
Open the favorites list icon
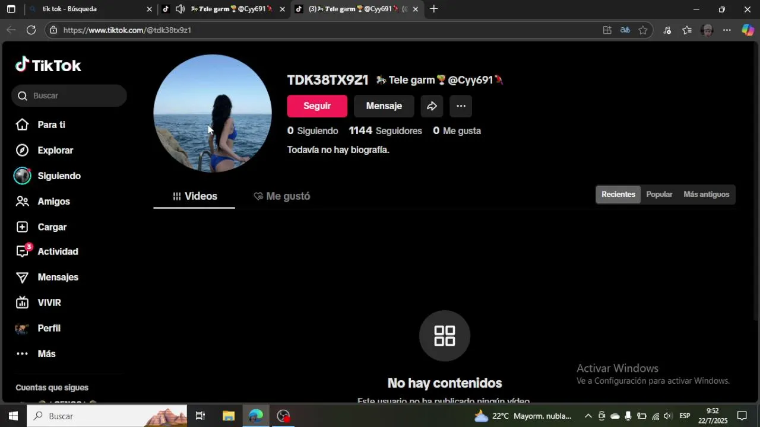(687, 30)
